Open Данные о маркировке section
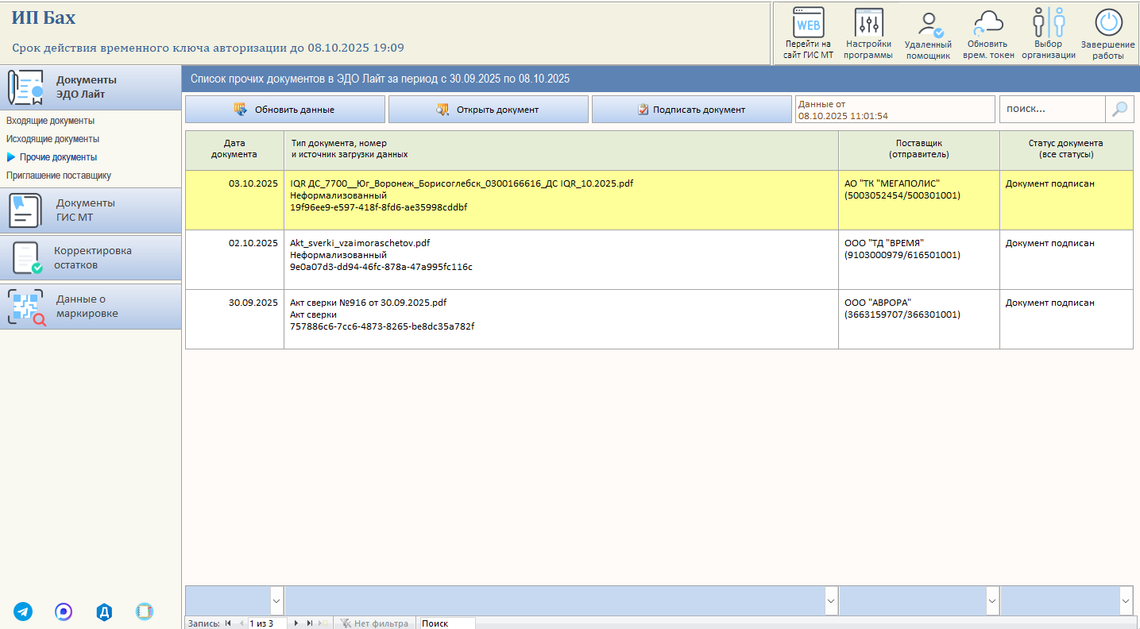 (91, 307)
